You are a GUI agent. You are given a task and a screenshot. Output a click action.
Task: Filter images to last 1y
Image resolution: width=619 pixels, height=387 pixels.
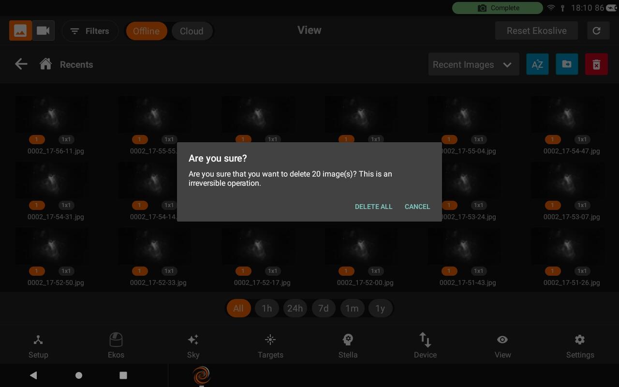click(380, 308)
